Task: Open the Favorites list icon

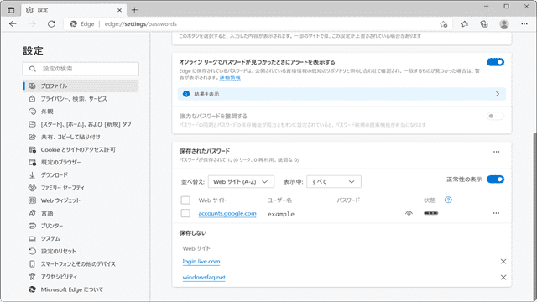Action: point(464,24)
